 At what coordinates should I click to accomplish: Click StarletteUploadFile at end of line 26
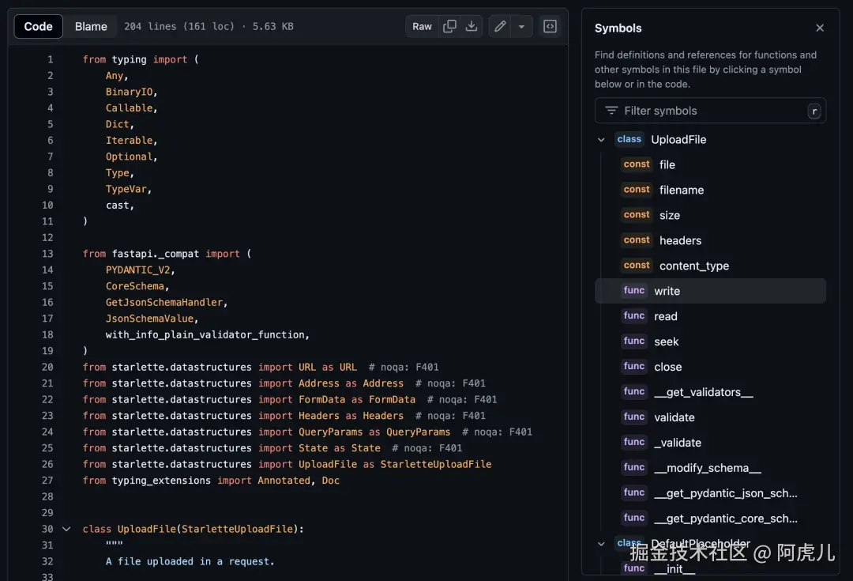pyautogui.click(x=436, y=464)
